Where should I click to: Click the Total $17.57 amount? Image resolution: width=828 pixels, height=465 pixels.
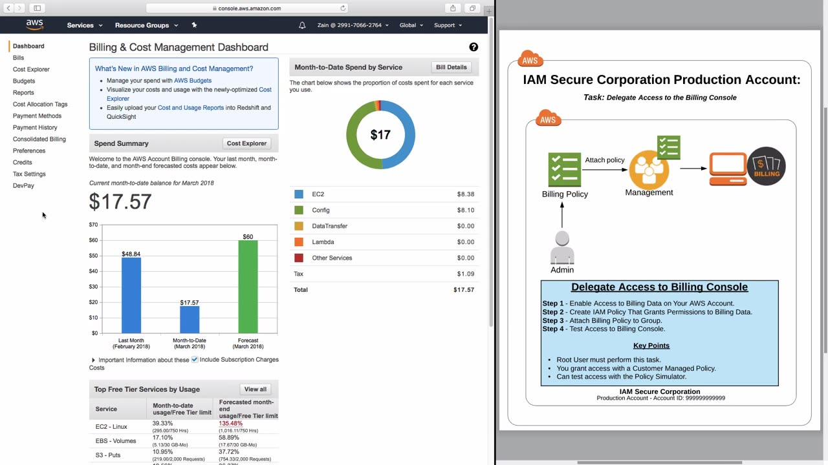464,290
